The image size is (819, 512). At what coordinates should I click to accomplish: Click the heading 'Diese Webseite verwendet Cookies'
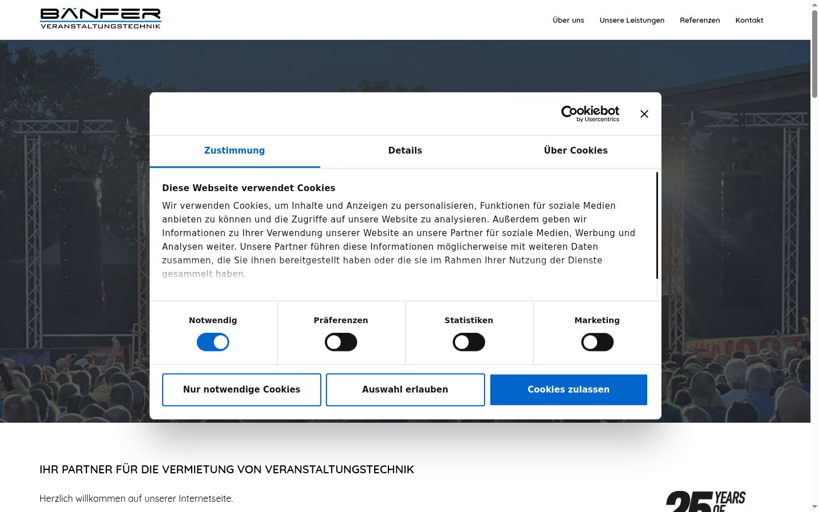(249, 188)
